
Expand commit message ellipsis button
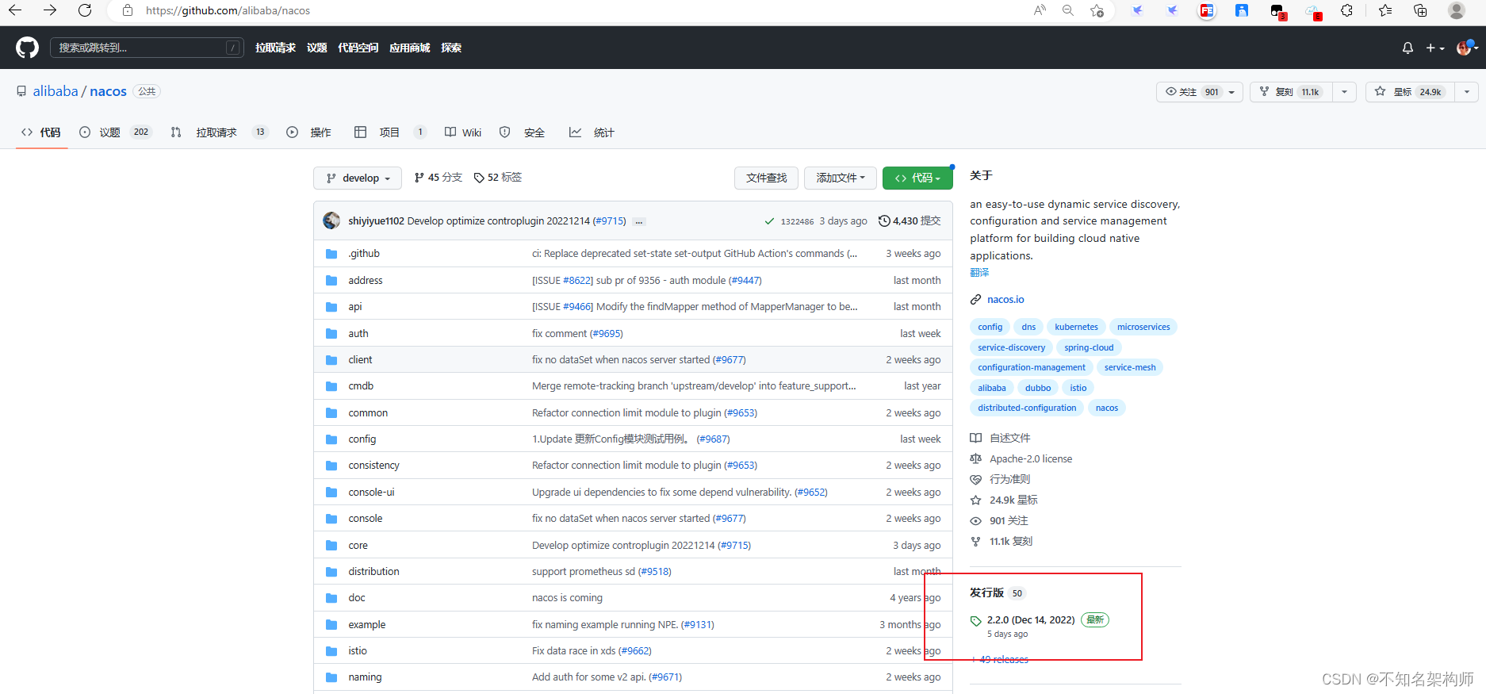[x=639, y=221]
